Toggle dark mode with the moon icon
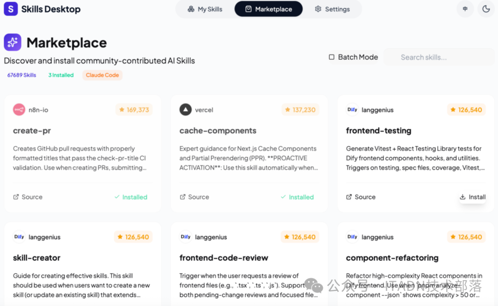Screen dimensions: 498x306 [x=486, y=9]
